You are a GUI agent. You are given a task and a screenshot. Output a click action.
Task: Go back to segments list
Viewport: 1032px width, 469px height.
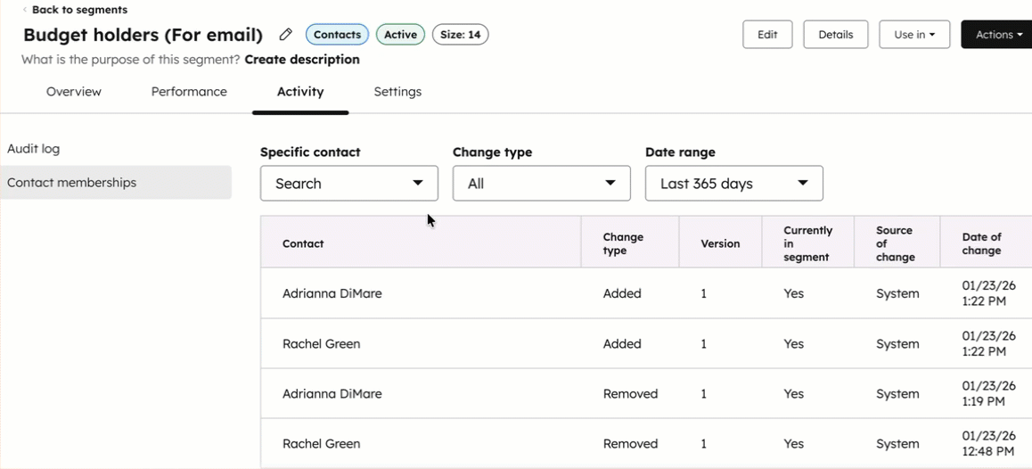(x=78, y=10)
